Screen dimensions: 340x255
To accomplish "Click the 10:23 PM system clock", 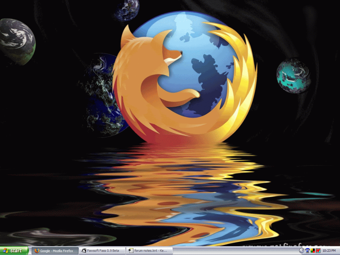I will [x=329, y=251].
